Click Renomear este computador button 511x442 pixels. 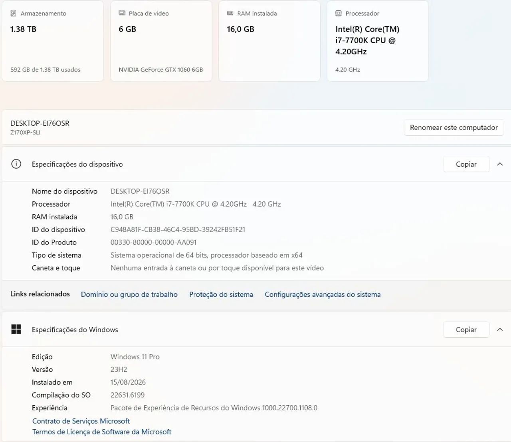(454, 128)
